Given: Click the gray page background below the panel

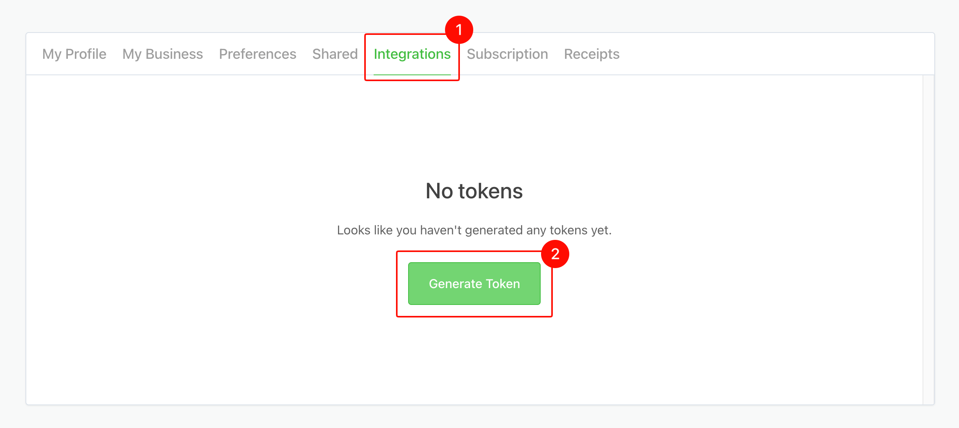Looking at the screenshot, I should point(479,417).
